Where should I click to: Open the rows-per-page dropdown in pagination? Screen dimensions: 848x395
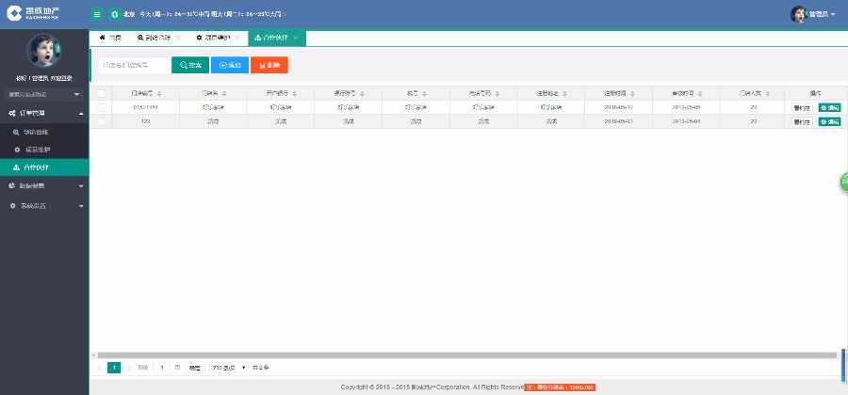228,368
